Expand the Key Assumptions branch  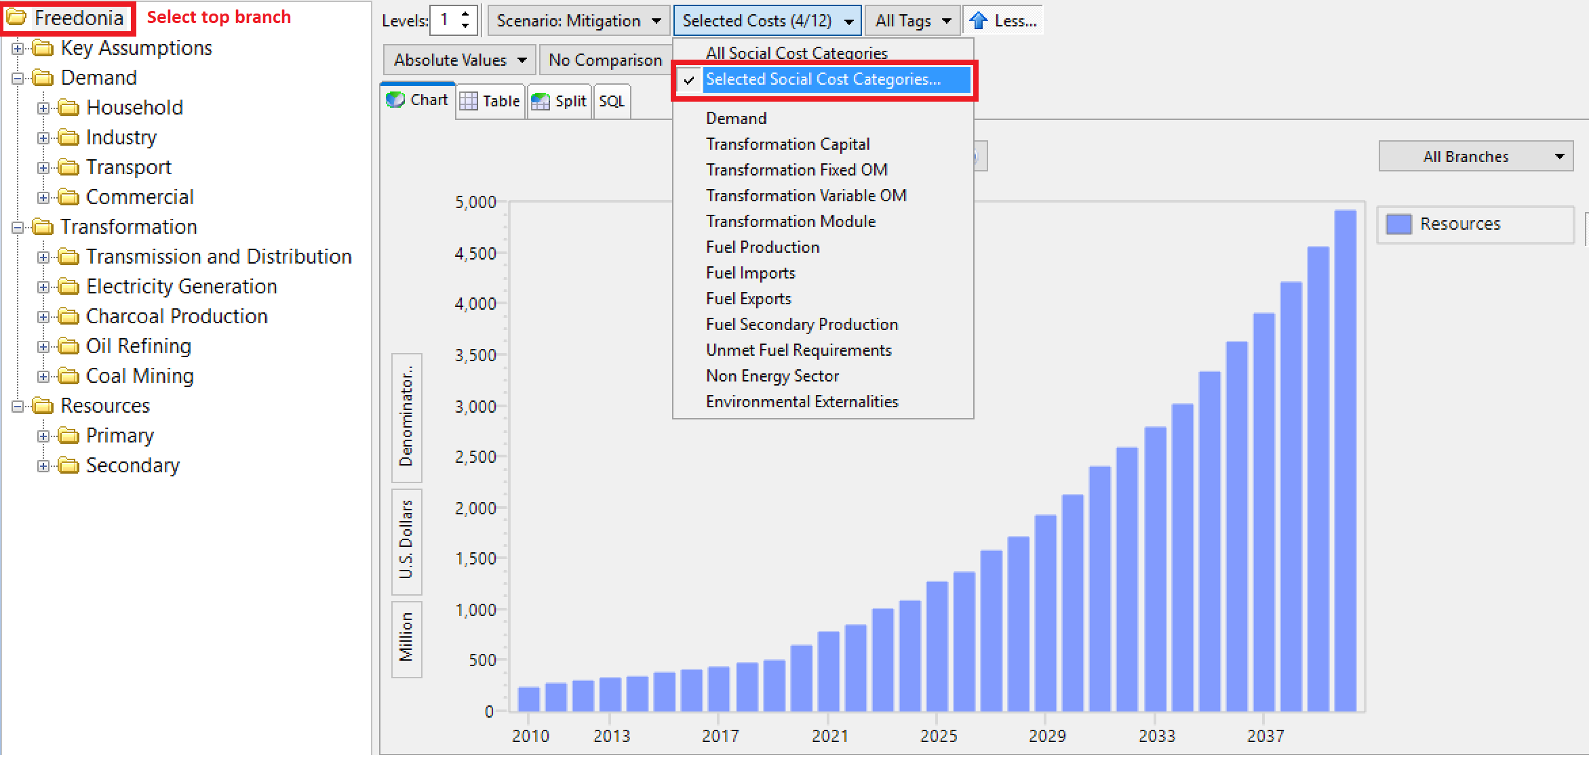pos(18,49)
